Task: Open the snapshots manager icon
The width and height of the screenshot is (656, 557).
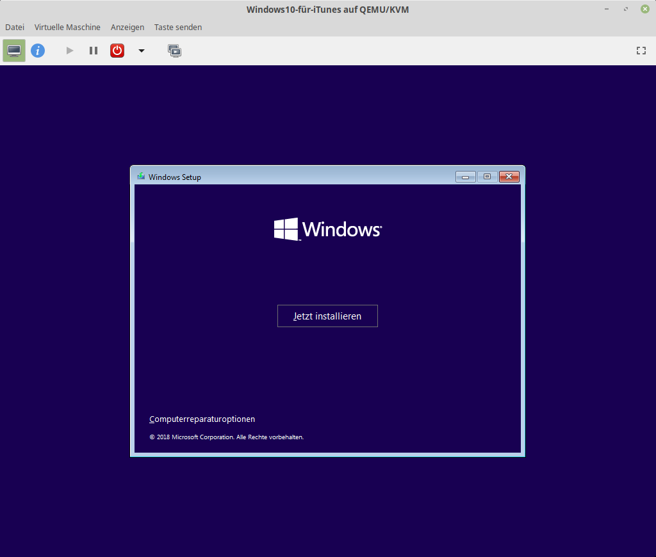Action: point(174,51)
